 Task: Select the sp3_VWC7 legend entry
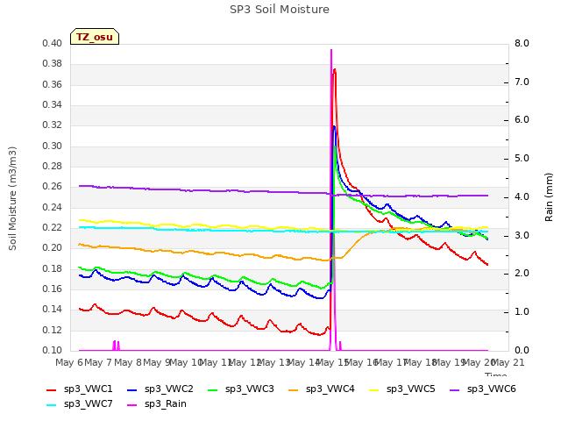click(x=80, y=404)
